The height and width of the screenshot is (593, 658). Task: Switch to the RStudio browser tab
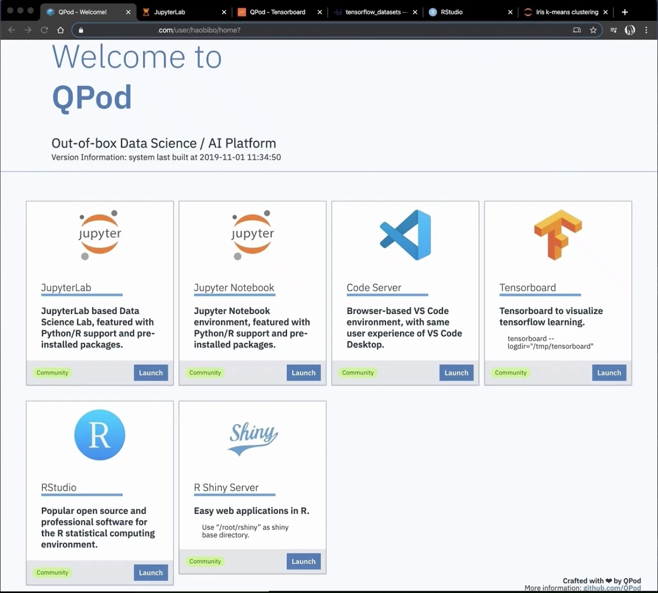[470, 12]
